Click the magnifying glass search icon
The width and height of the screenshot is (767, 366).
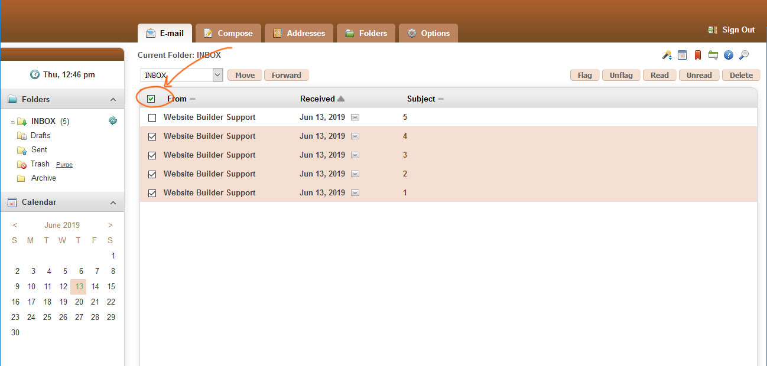pyautogui.click(x=744, y=55)
